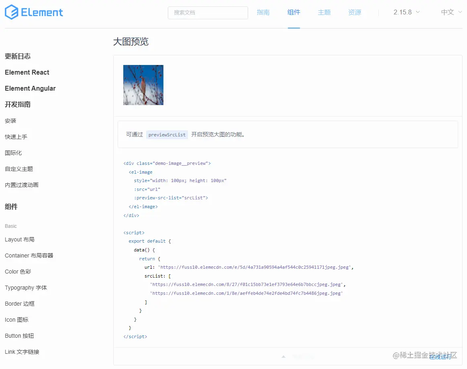Open Typography 字体 component page

(26, 288)
